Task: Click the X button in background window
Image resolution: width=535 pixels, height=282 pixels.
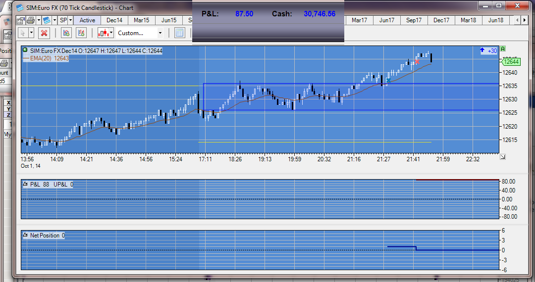Action: coord(8,102)
